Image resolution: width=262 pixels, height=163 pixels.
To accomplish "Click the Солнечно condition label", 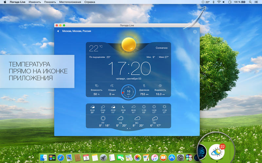I will coord(161,48).
